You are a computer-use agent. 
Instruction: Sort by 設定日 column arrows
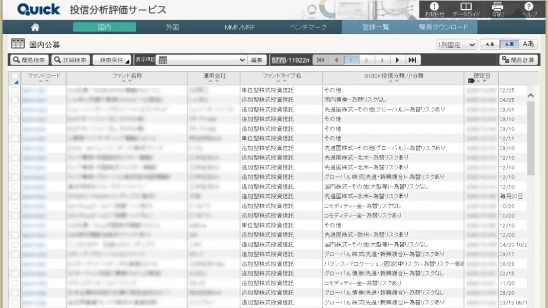pyautogui.click(x=481, y=81)
